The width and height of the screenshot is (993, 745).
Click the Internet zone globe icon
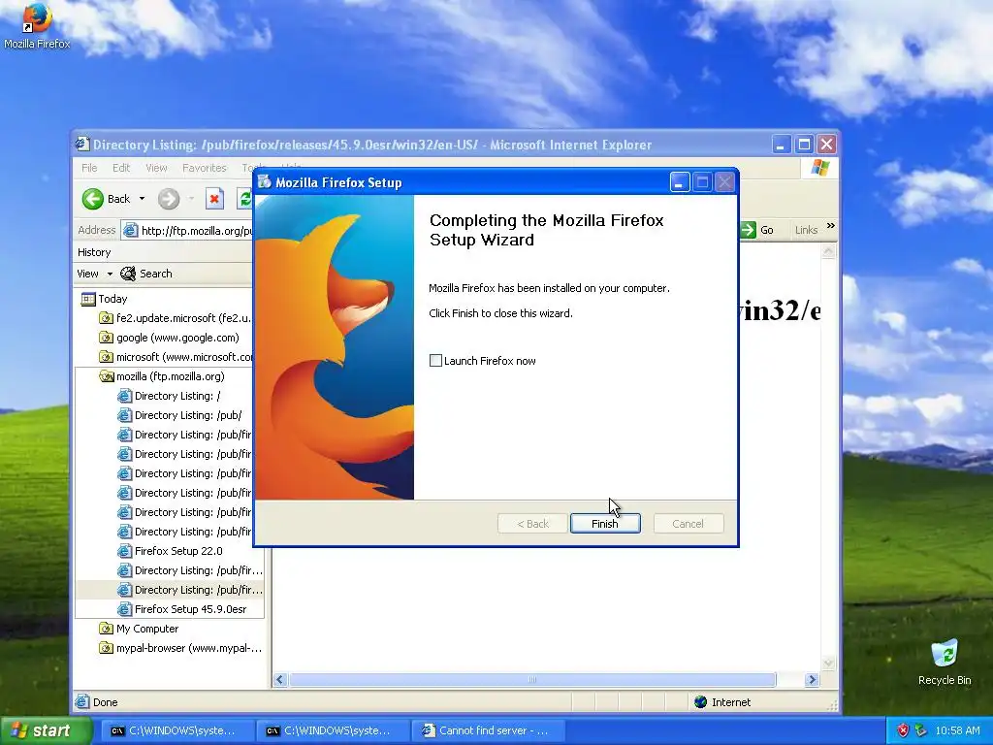tap(700, 702)
